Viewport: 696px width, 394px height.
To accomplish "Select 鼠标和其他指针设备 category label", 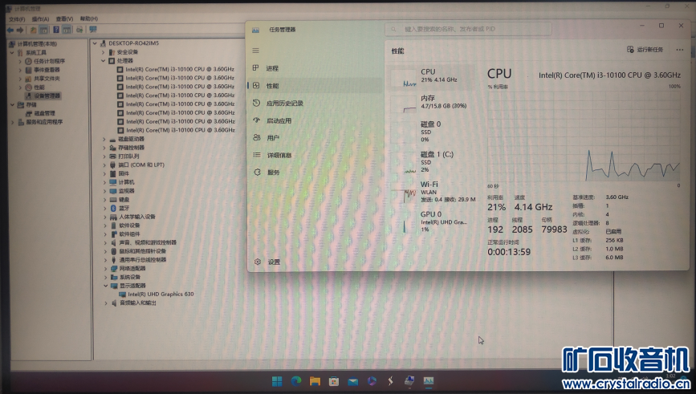I will (142, 251).
